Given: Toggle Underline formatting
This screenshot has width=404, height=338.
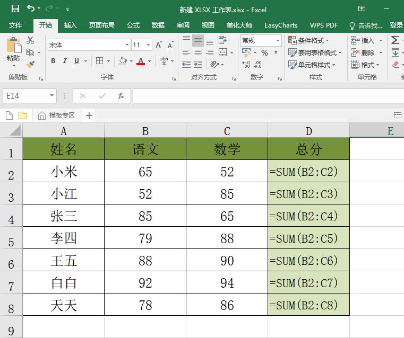Looking at the screenshot, I should tap(76, 61).
